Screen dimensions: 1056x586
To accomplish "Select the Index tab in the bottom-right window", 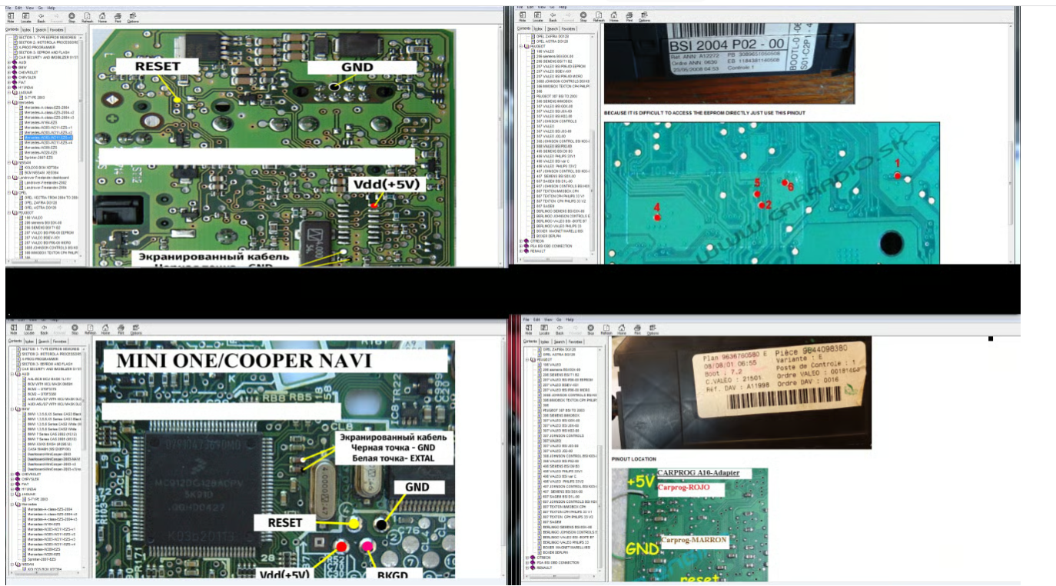I will (x=544, y=341).
